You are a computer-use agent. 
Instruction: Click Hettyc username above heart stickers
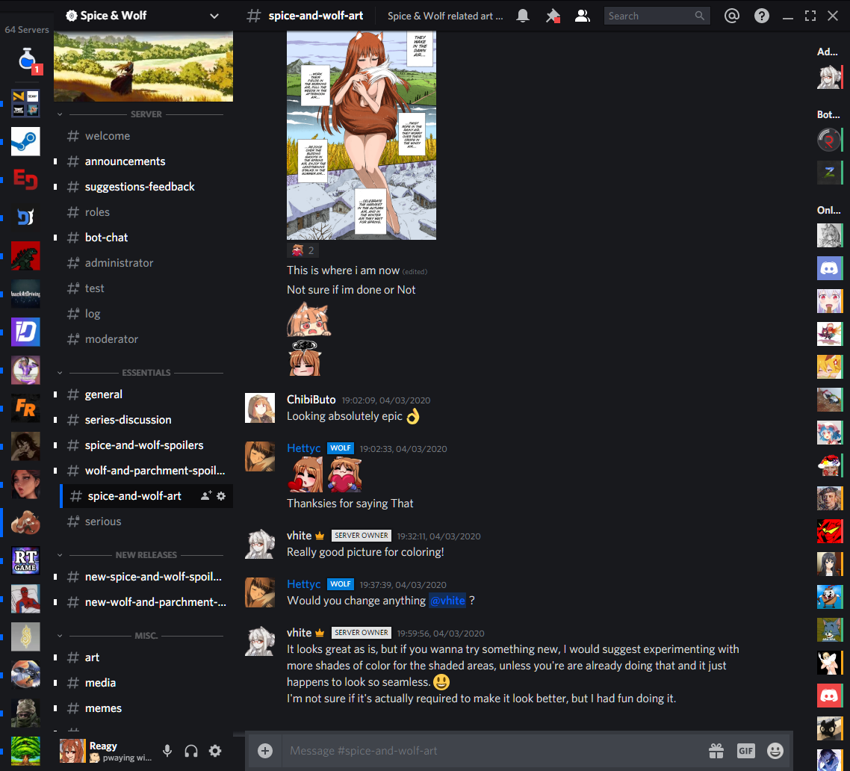[x=303, y=448]
